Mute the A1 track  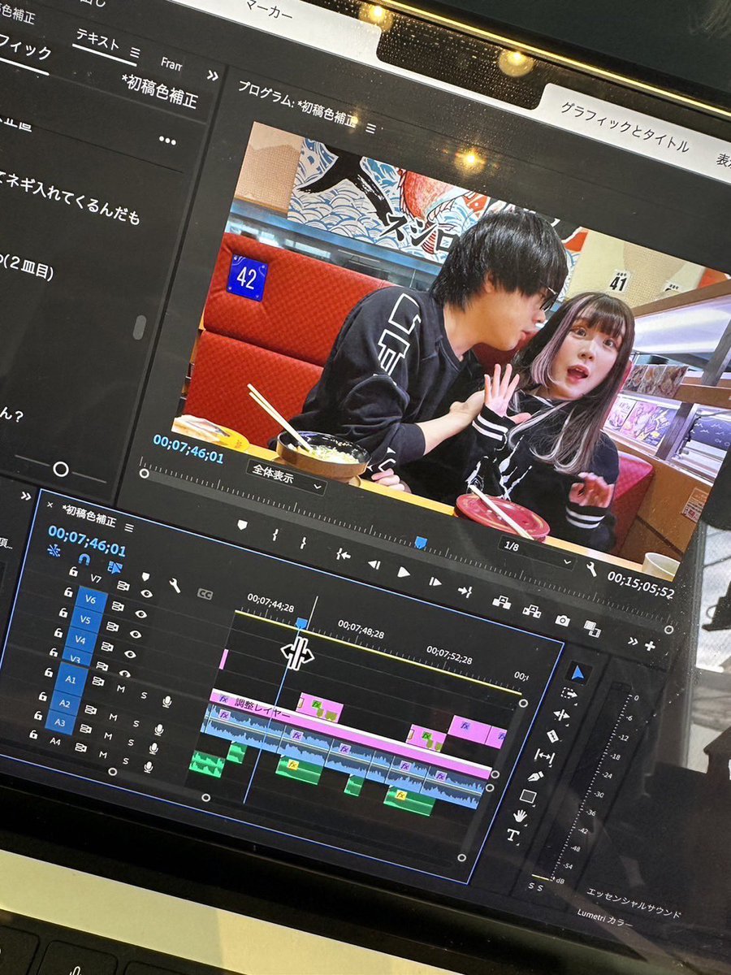[x=121, y=688]
